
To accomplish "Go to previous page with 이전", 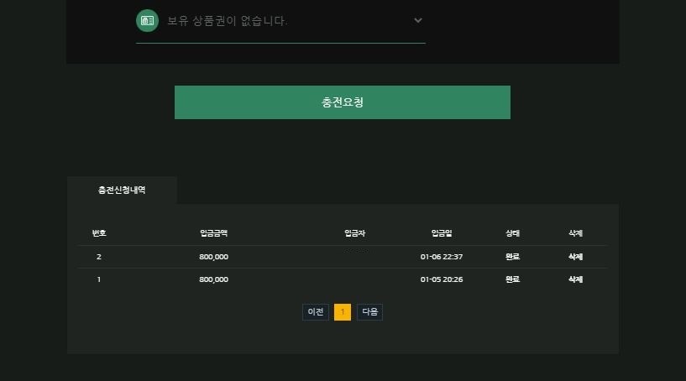I will [x=316, y=312].
